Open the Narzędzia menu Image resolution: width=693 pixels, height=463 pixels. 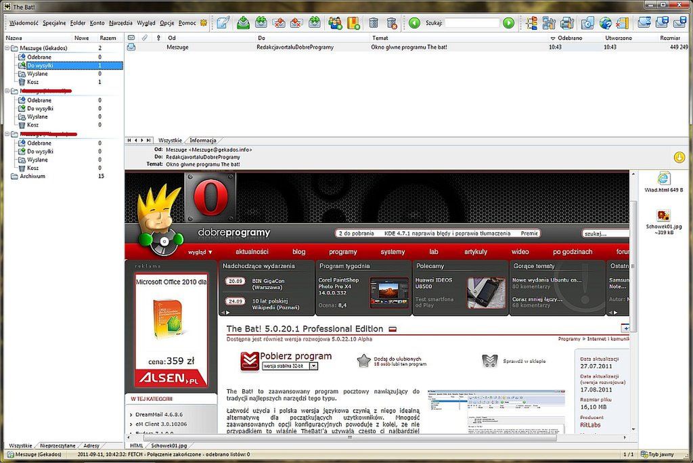(120, 23)
